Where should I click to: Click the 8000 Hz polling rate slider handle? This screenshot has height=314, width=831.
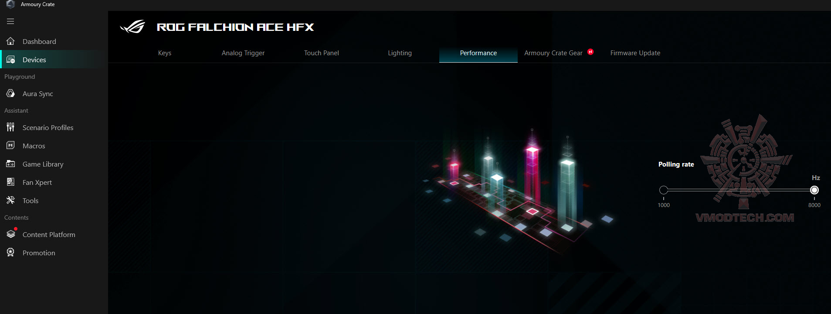coord(814,190)
